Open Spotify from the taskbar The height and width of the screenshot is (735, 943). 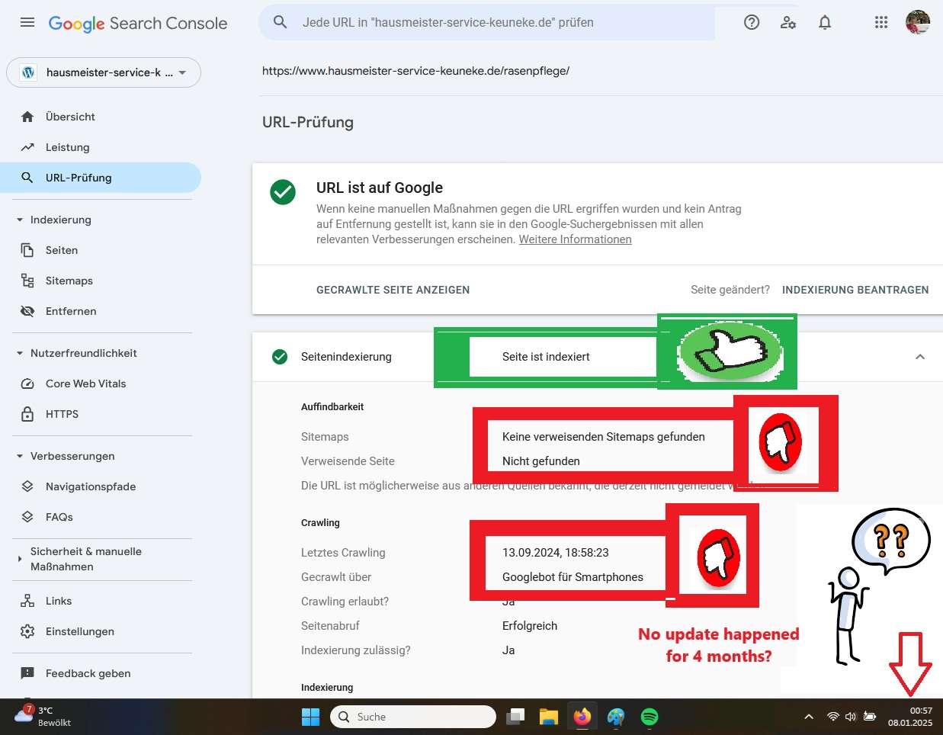pyautogui.click(x=650, y=717)
